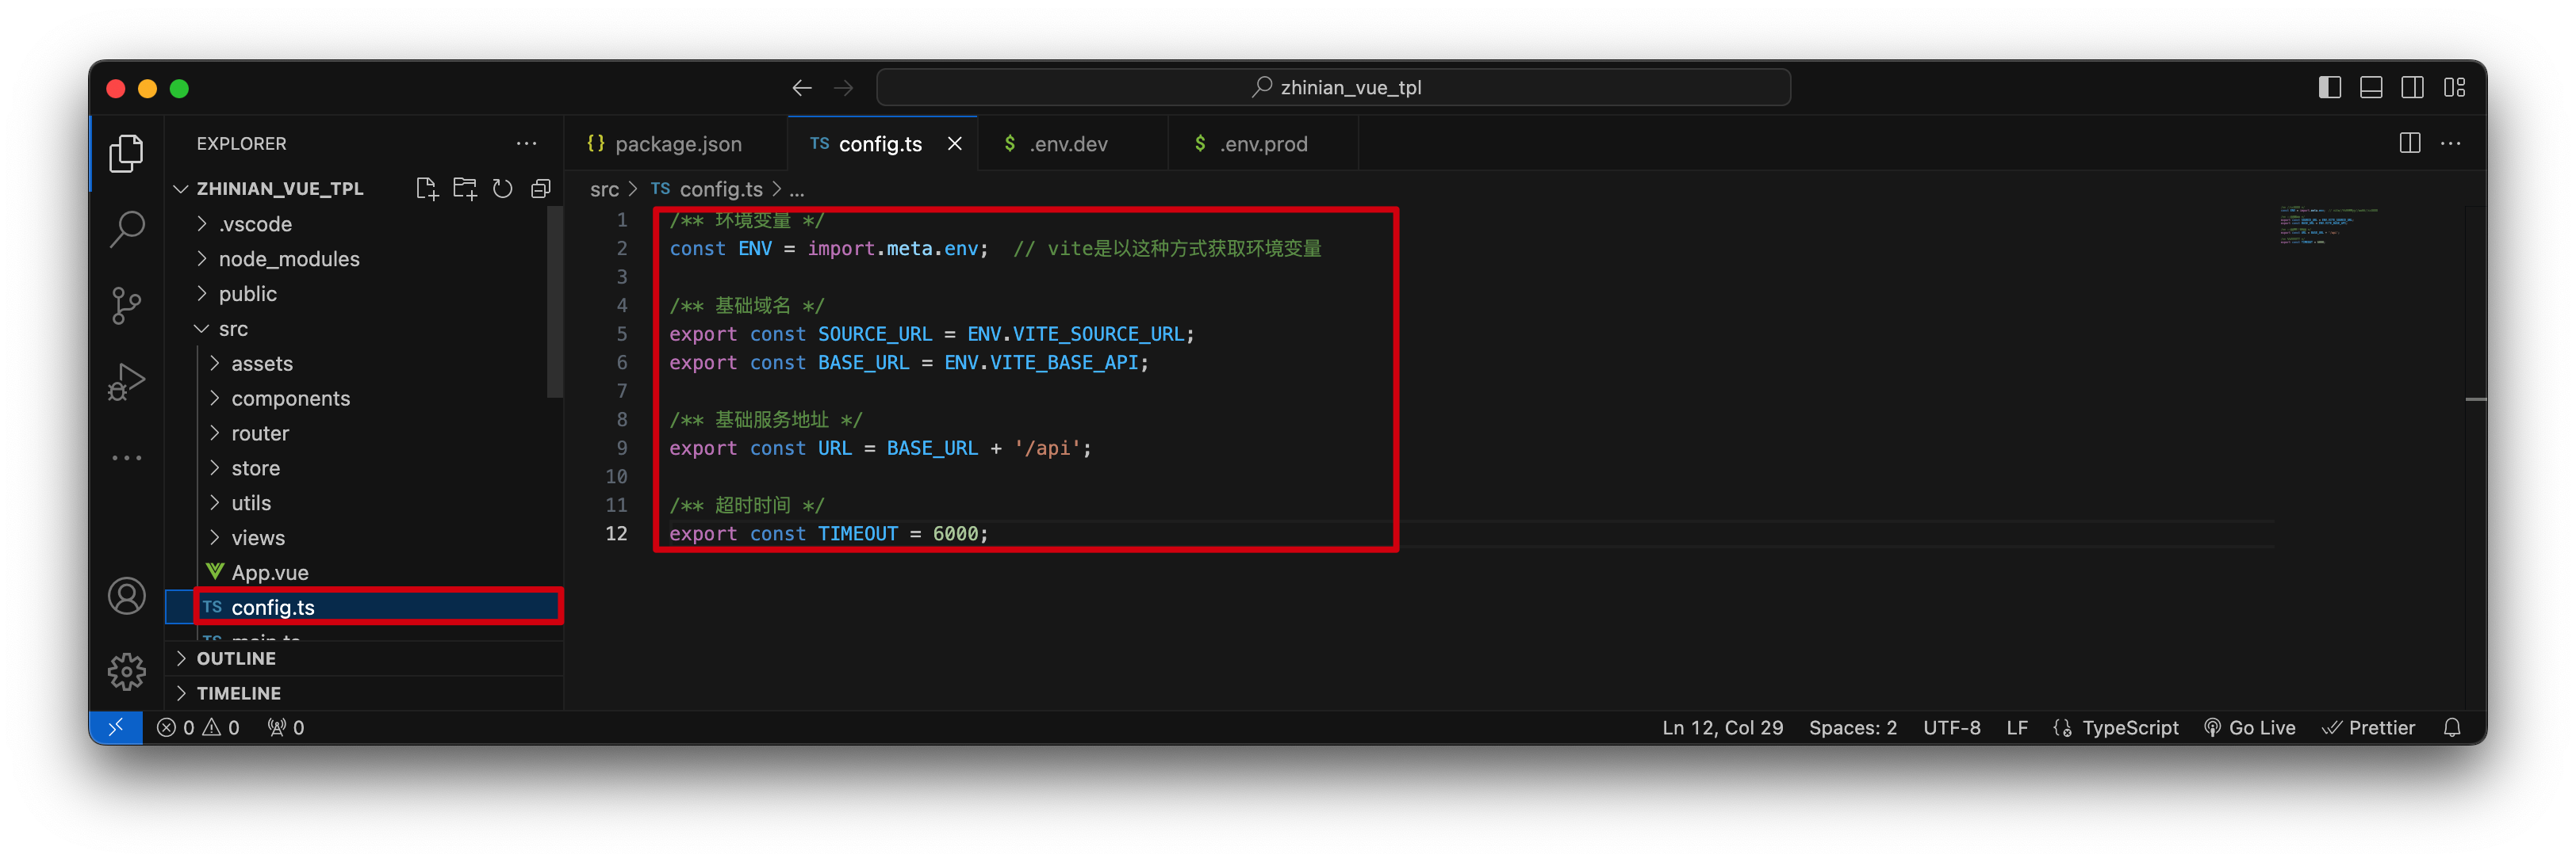This screenshot has height=862, width=2576.
Task: Open Run and Debug view
Action: (126, 382)
